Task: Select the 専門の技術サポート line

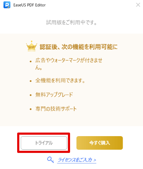Action: [56, 109]
